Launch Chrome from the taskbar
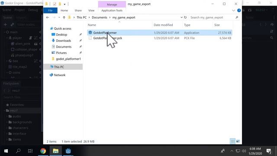 (43, 151)
